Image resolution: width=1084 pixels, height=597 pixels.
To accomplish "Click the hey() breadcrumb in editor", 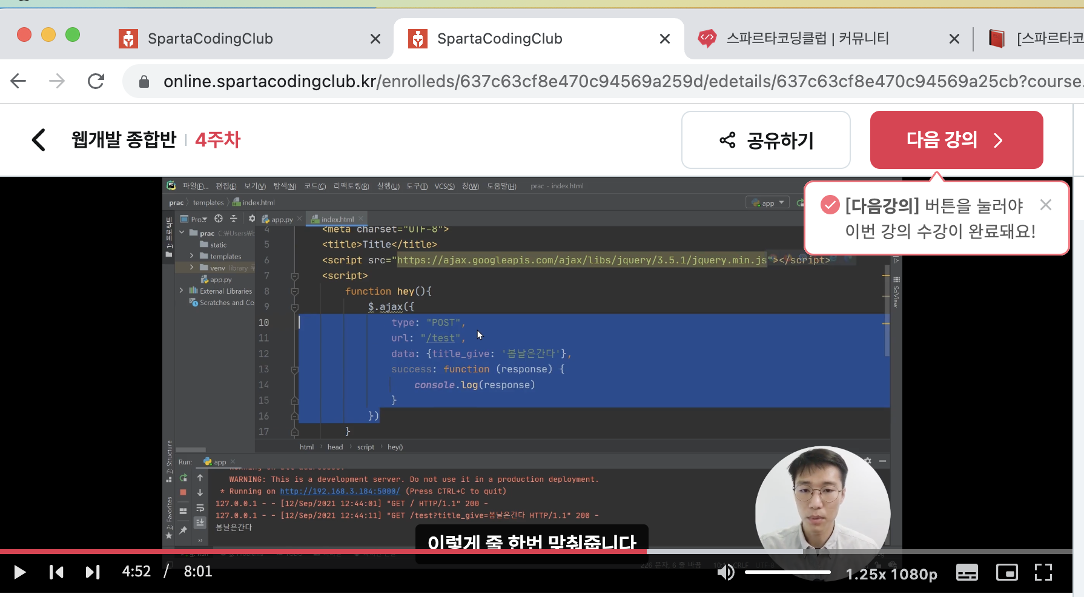I will (395, 447).
